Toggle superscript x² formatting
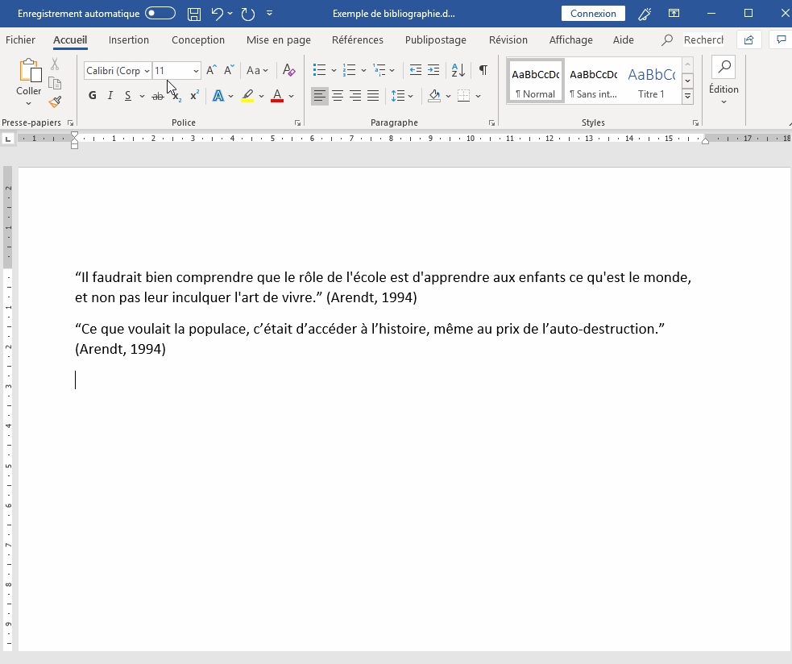Screen dimensions: 792x664 point(194,96)
